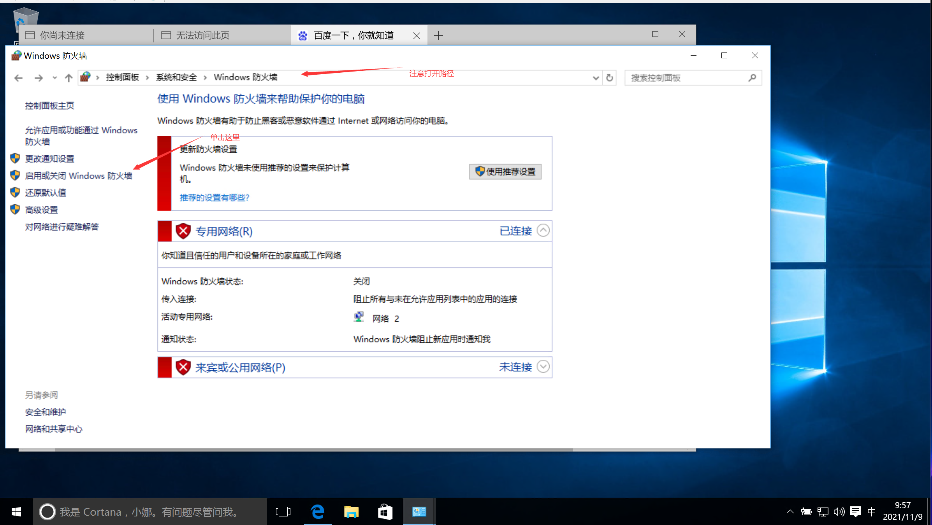Click shield icon next to 更改通知设置
Viewport: 932px width, 525px height.
15,158
